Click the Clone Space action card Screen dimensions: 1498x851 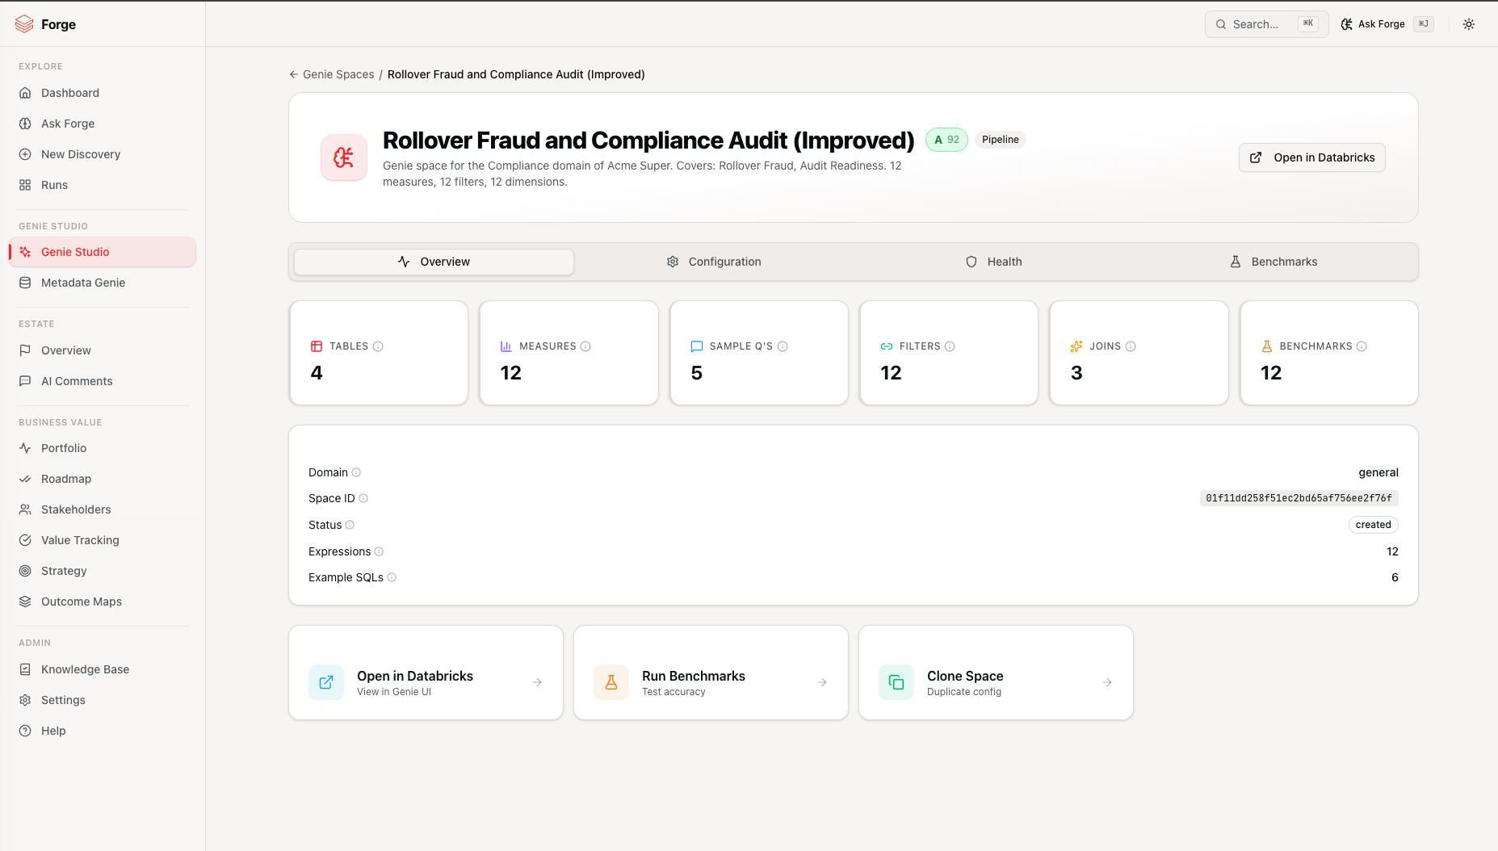[x=996, y=673]
